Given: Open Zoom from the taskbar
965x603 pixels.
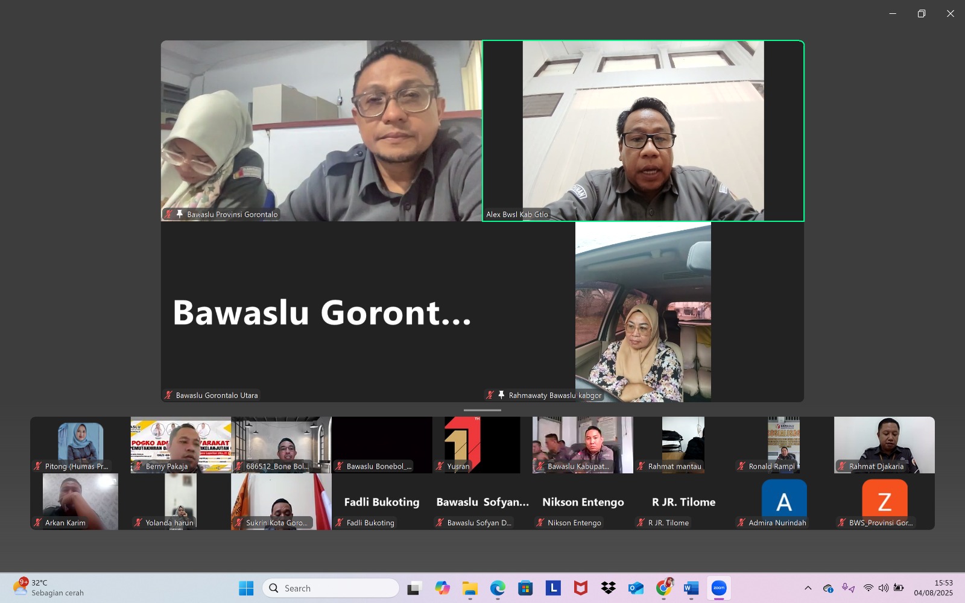Looking at the screenshot, I should click(718, 588).
